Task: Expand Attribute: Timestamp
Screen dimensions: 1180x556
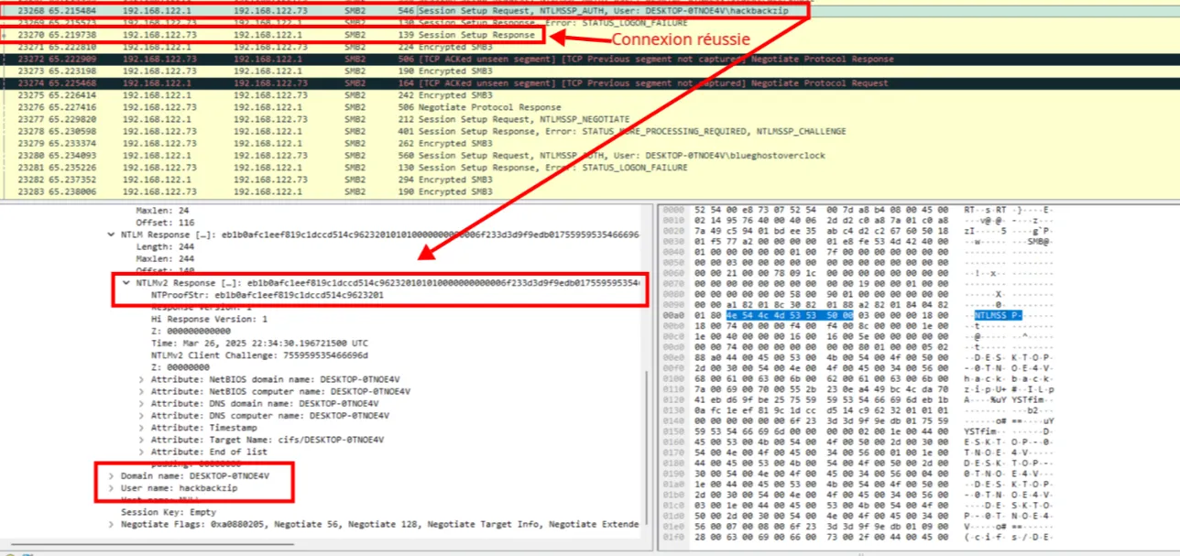Action: 141,428
